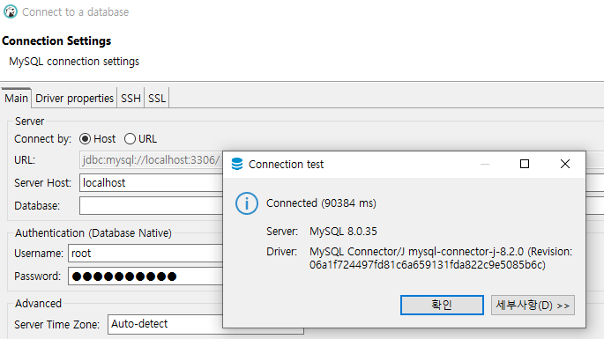The height and width of the screenshot is (339, 604).
Task: Open the SSH tab
Action: click(130, 99)
